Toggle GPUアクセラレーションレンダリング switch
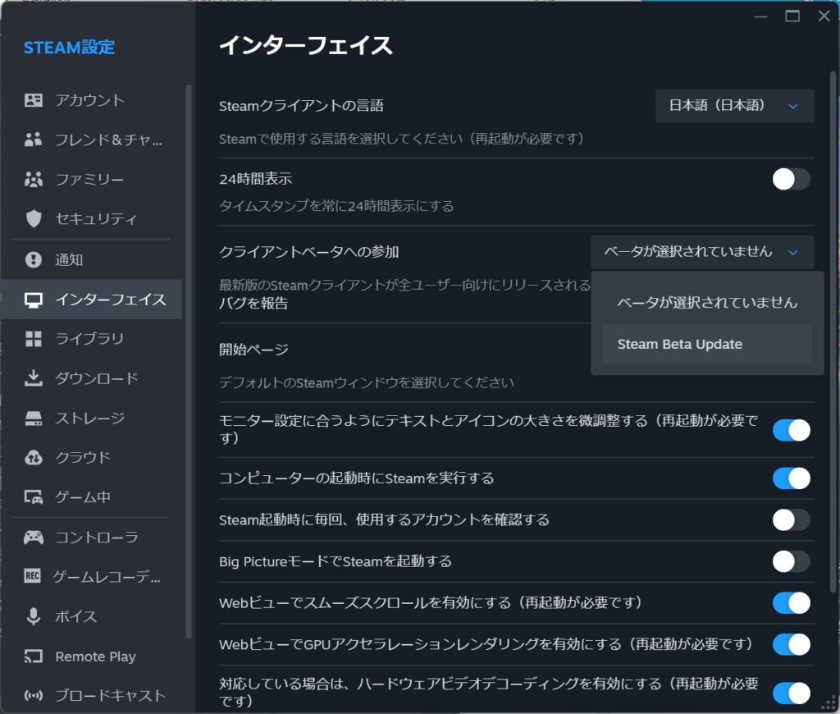 [x=791, y=644]
